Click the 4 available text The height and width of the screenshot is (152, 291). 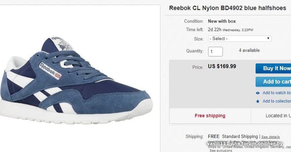coord(249,51)
